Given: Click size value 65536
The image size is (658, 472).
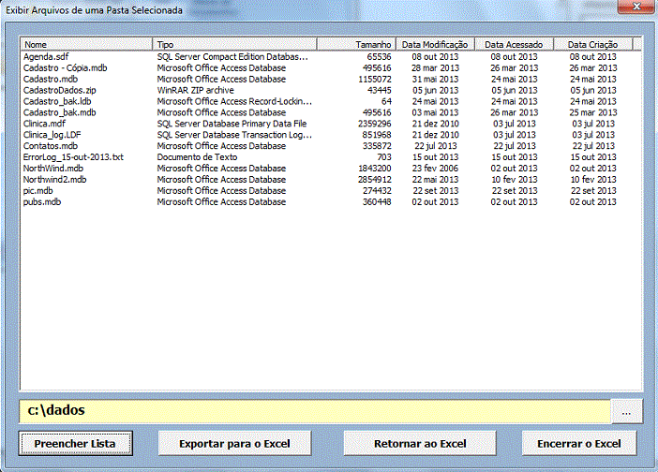Looking at the screenshot, I should click(x=379, y=56).
